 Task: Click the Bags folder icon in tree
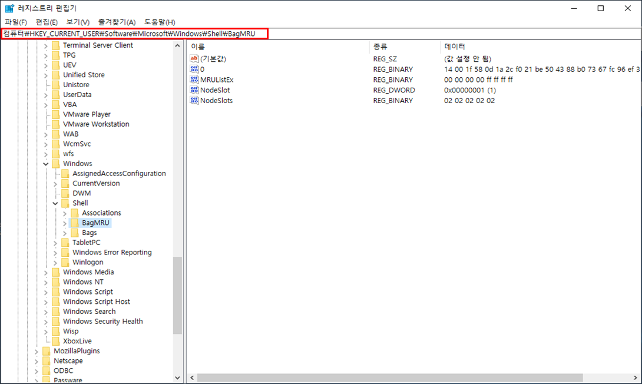[74, 233]
